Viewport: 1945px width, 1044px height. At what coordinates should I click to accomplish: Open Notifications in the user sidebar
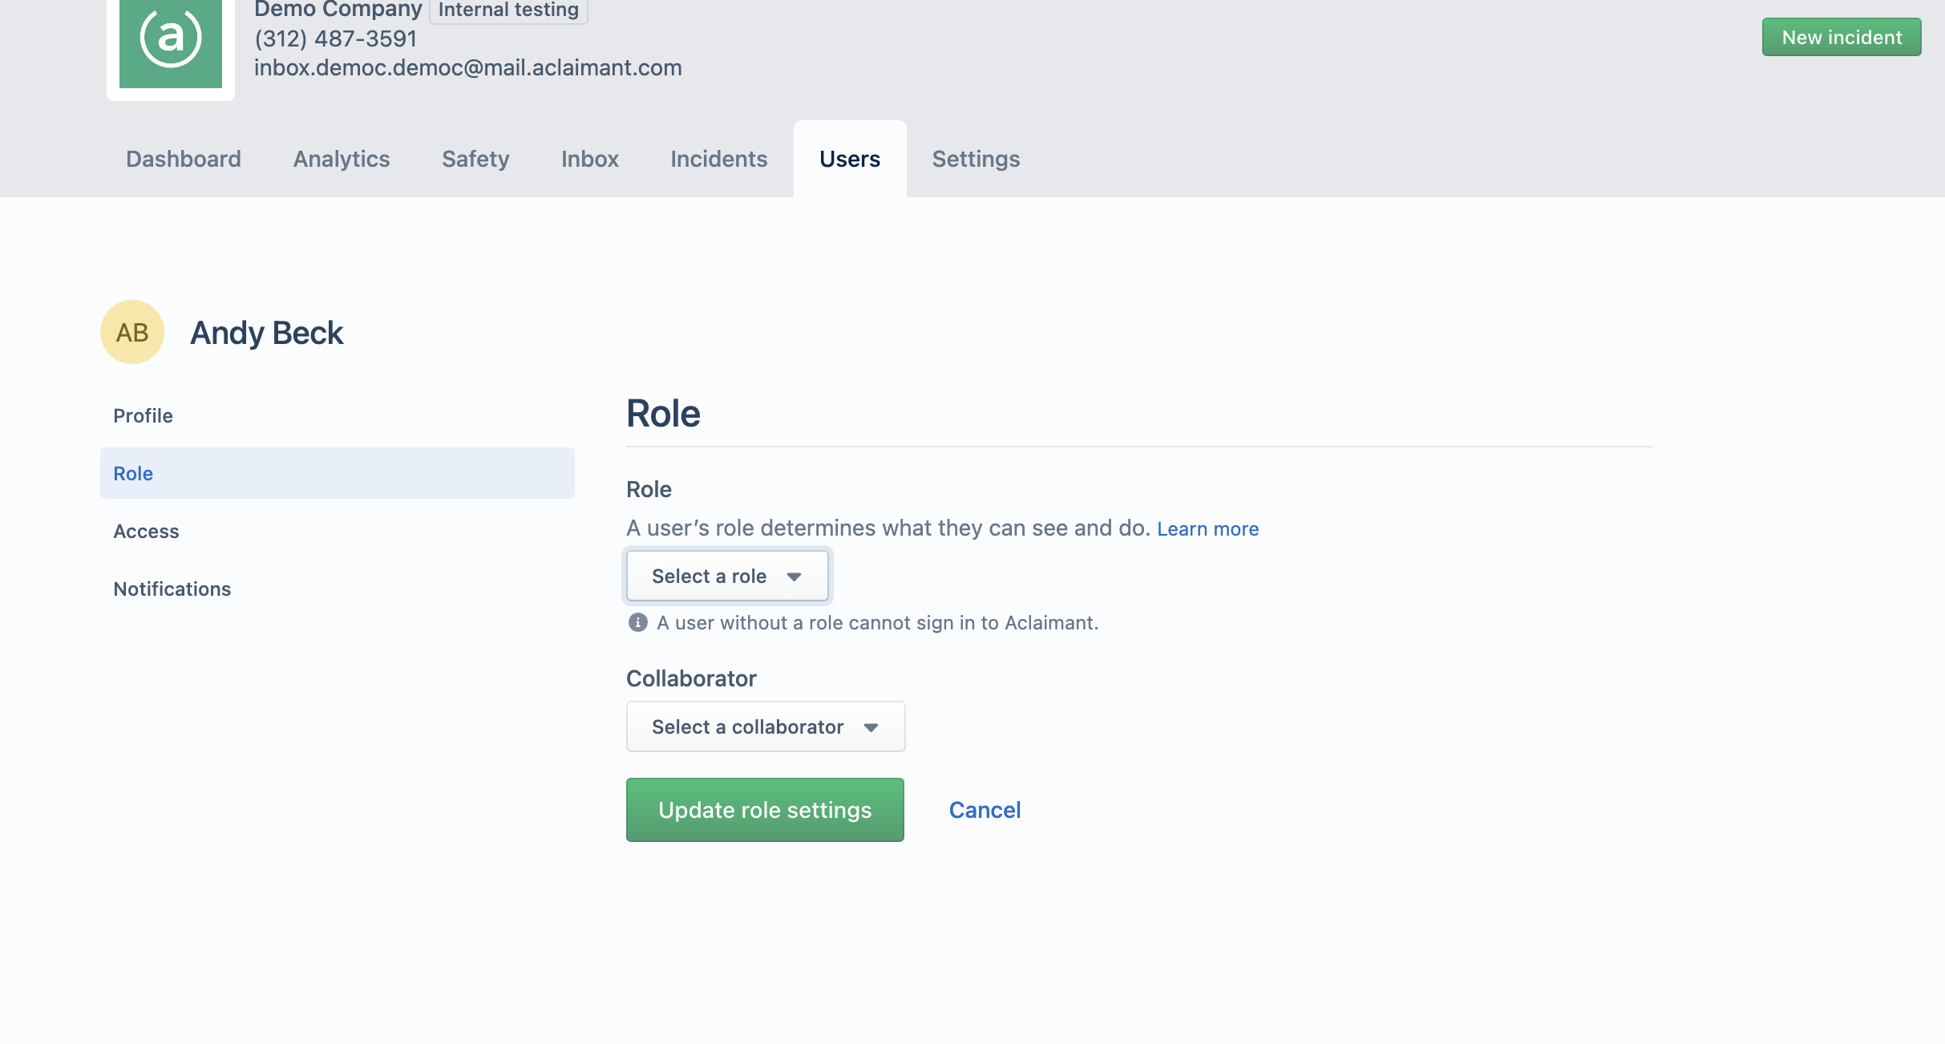coord(338,589)
